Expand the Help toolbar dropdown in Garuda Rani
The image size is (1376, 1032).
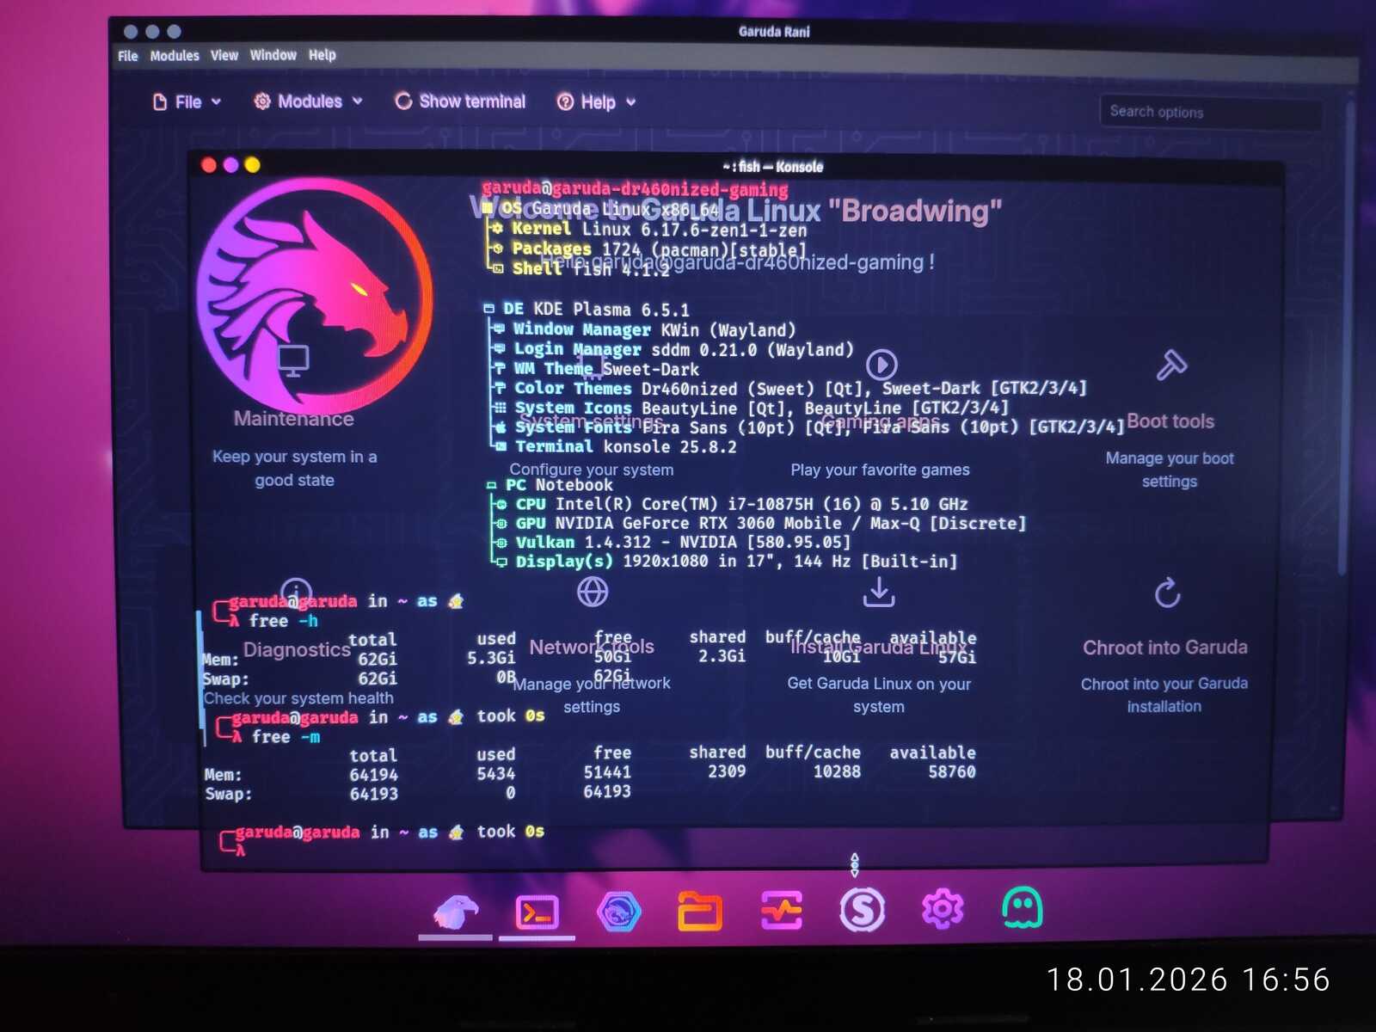(x=597, y=102)
